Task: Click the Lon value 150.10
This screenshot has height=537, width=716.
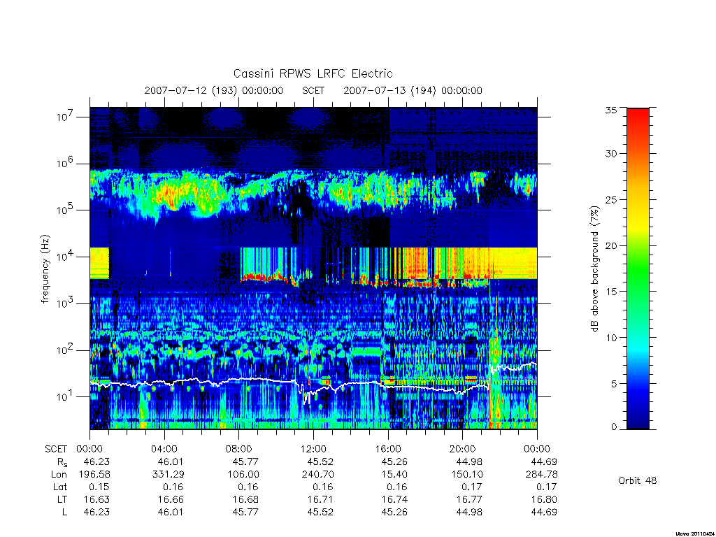Action: click(x=467, y=475)
